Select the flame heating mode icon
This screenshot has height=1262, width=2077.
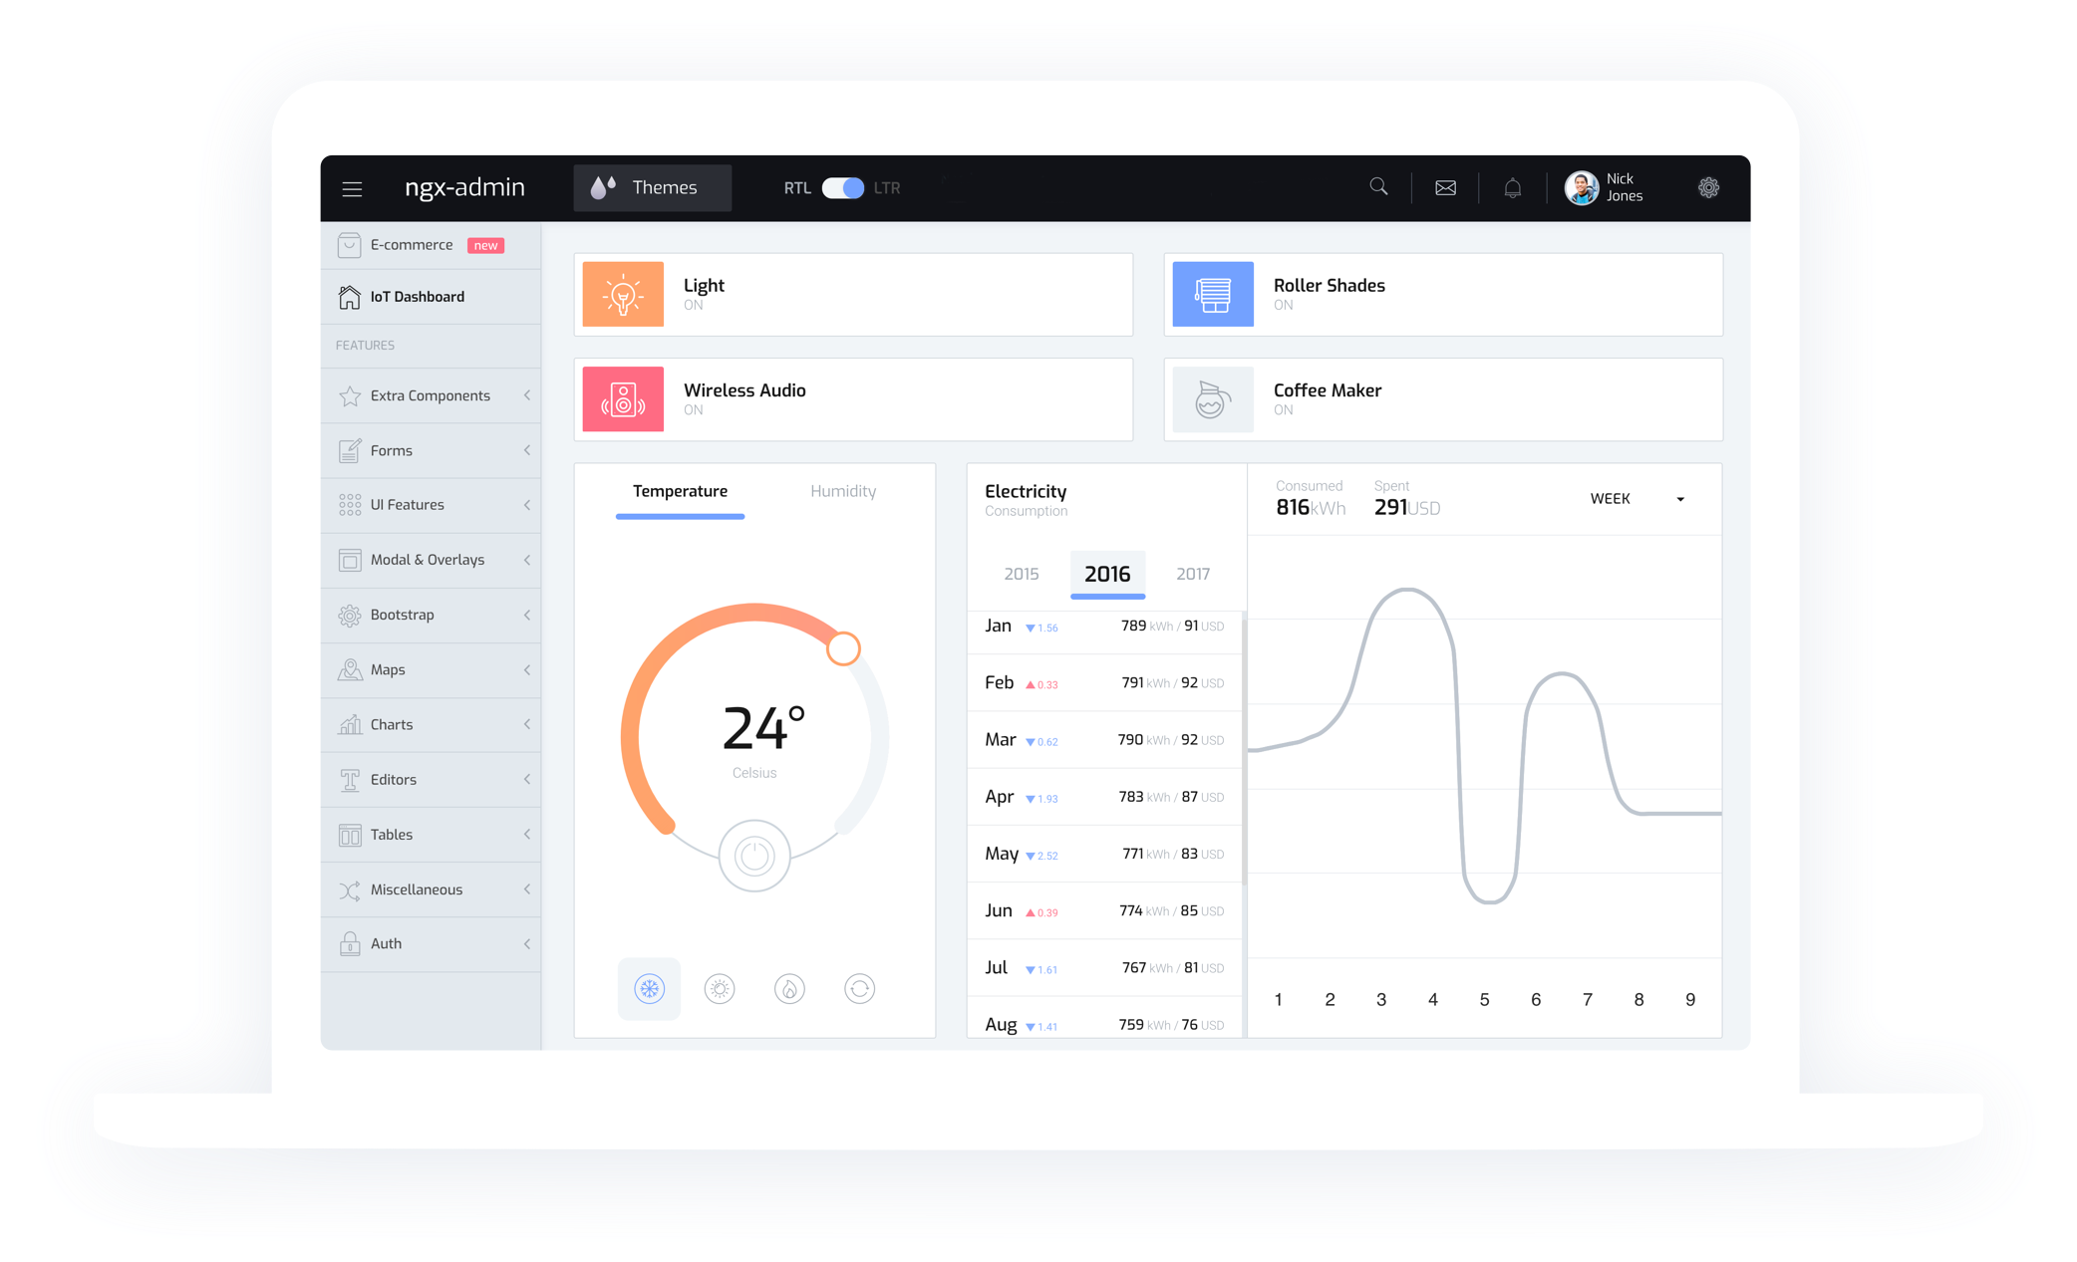[x=789, y=989]
